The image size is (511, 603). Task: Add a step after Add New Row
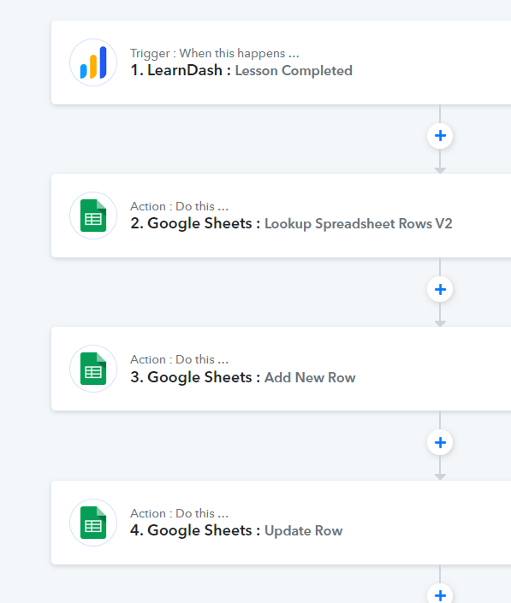pos(440,442)
